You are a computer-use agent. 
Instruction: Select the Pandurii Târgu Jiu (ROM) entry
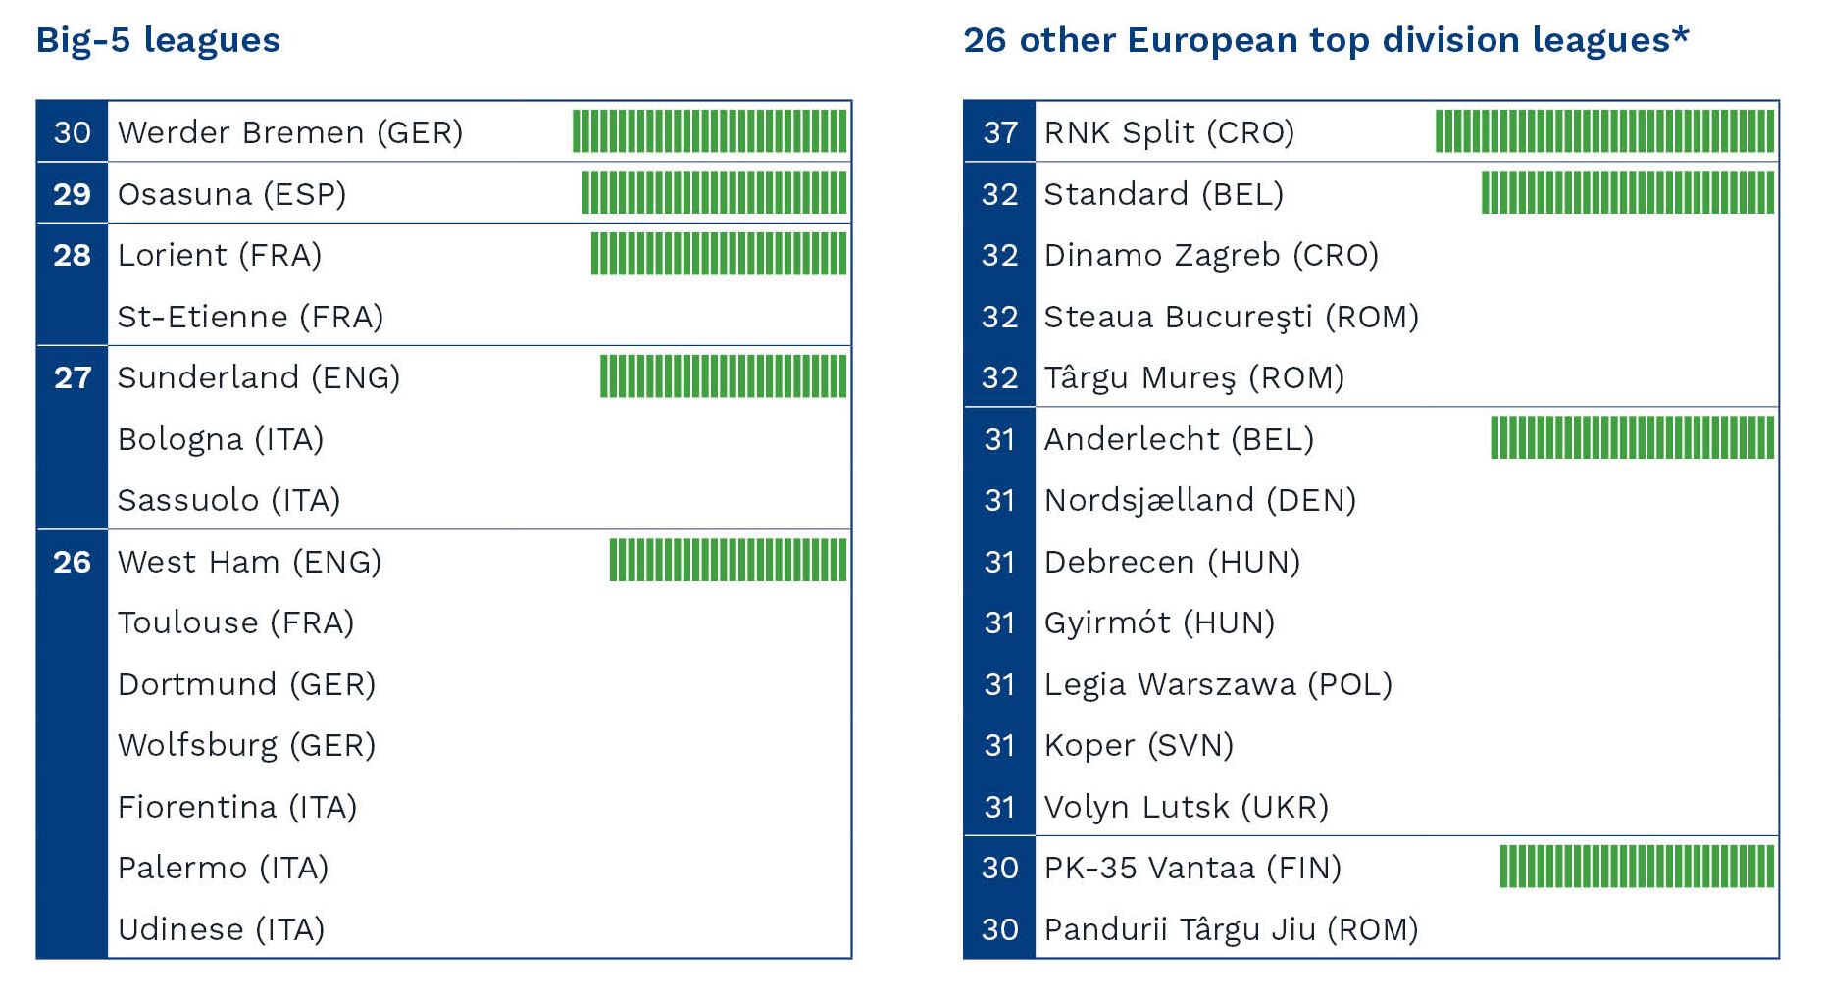(x=1231, y=929)
